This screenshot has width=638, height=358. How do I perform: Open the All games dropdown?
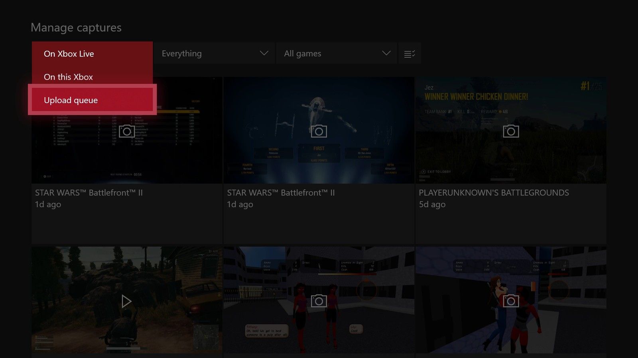[336, 53]
